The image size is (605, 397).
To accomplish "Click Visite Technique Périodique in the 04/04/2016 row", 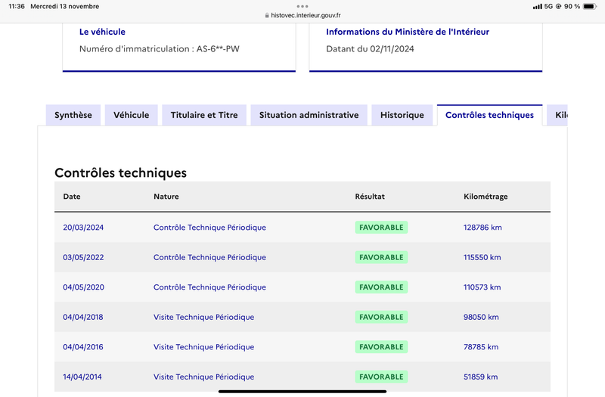I will 203,347.
